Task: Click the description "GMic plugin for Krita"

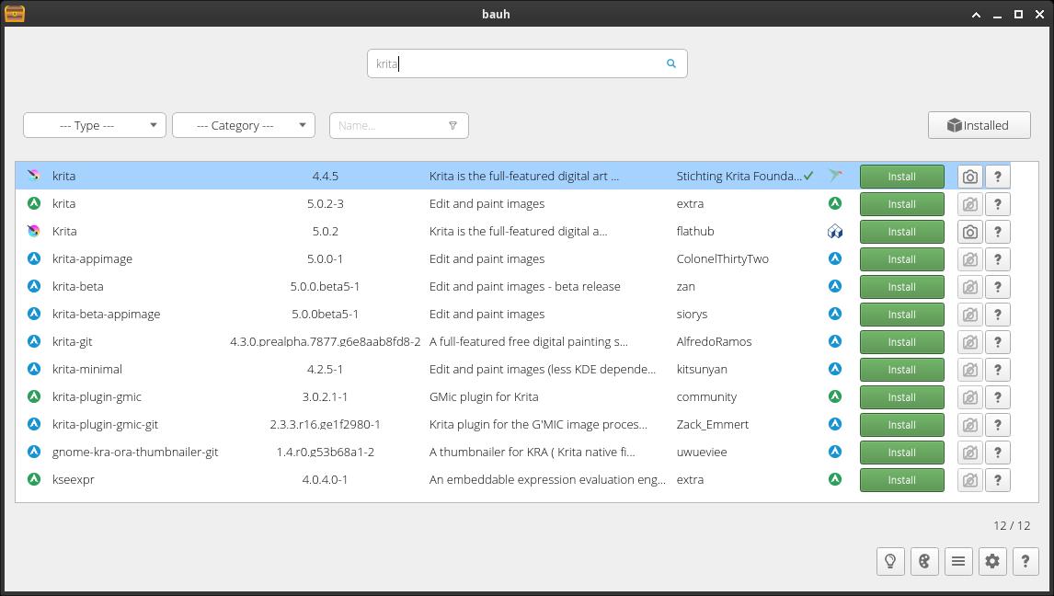Action: [484, 396]
